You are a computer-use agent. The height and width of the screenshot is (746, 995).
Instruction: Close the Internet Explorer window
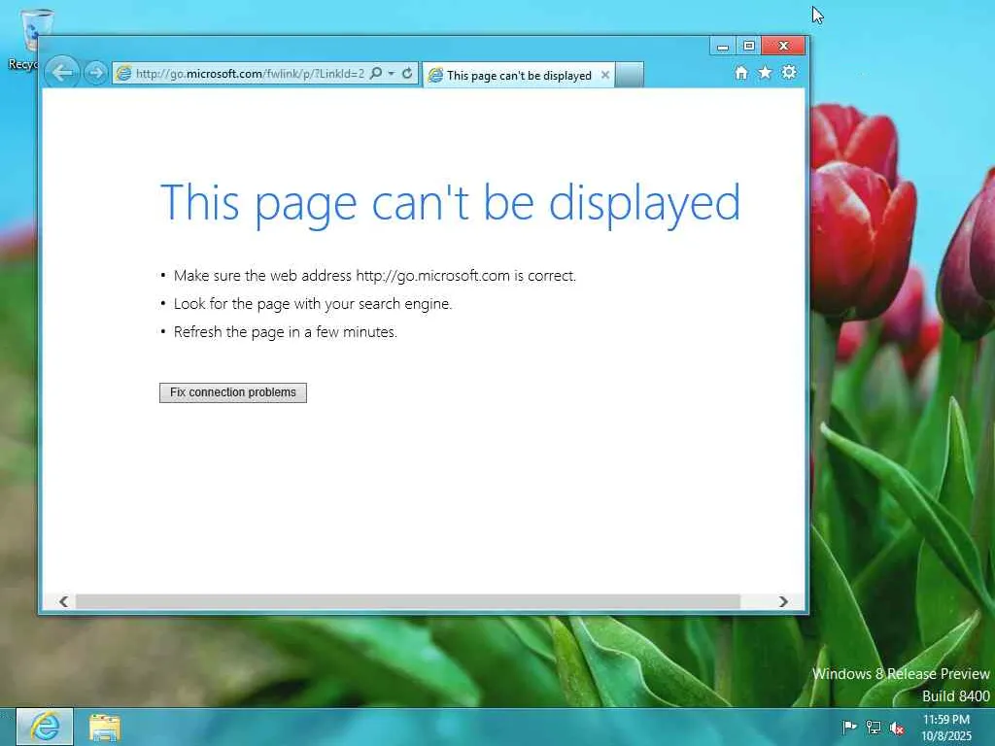click(784, 46)
